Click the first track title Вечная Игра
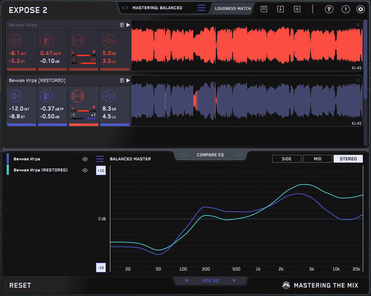This screenshot has width=371, height=296. point(23,25)
